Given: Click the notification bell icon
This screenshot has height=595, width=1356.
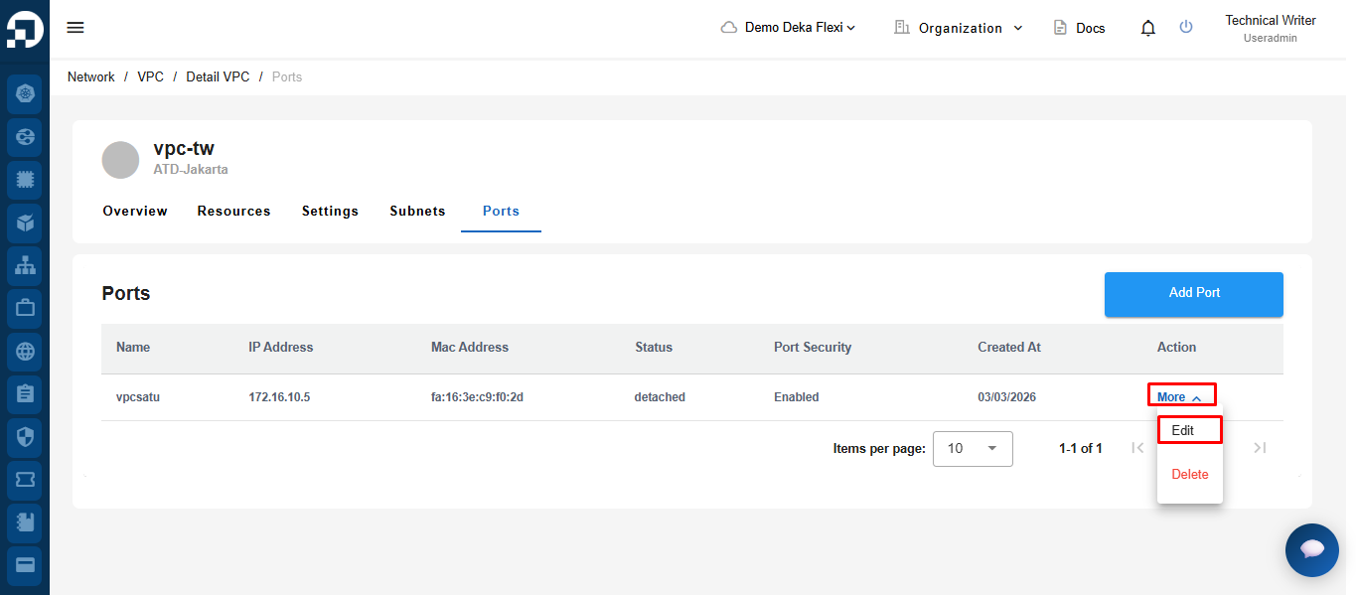Looking at the screenshot, I should (x=1148, y=28).
